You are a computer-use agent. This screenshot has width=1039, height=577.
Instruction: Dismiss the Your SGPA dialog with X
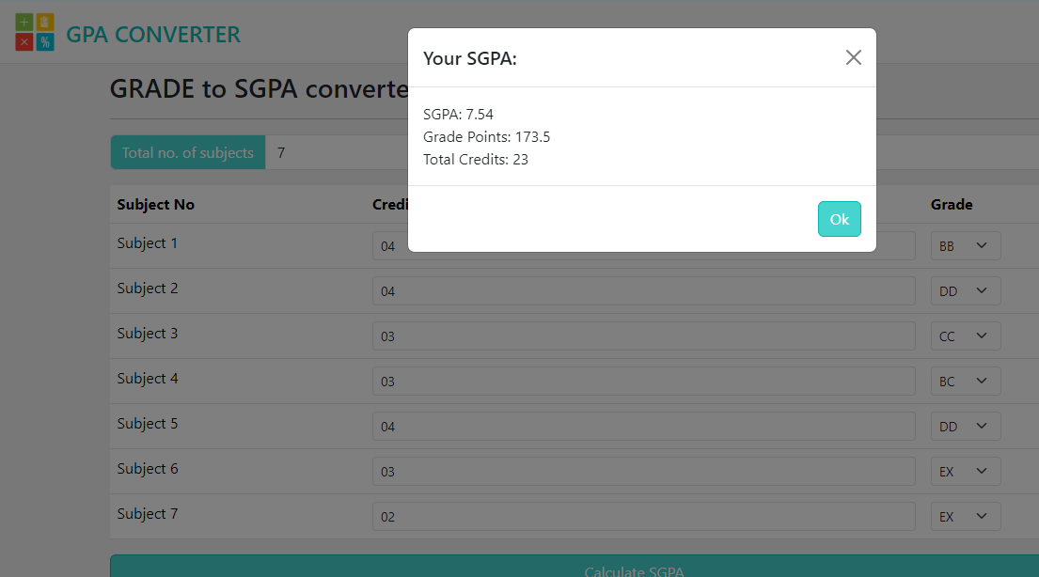pyautogui.click(x=853, y=57)
